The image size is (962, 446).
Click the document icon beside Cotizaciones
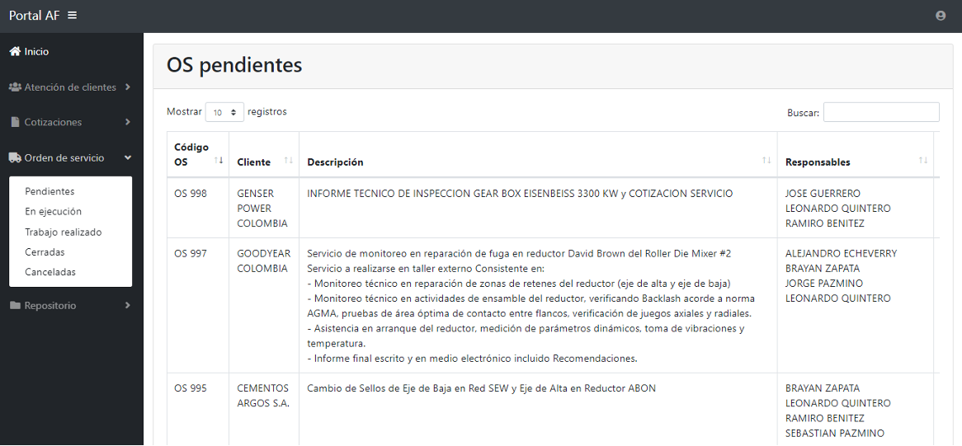click(x=15, y=122)
